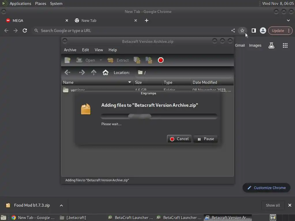
Task: Click the share page icon in Chrome
Action: 233,31
